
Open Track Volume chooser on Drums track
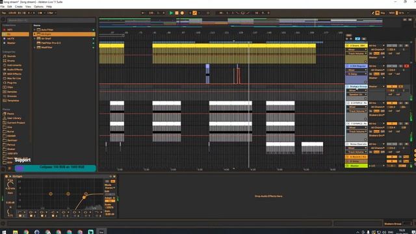tap(357, 53)
